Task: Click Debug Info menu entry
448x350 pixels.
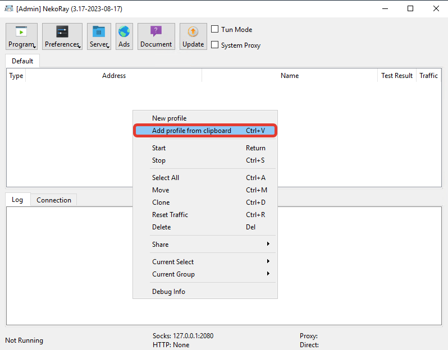Action: point(169,292)
